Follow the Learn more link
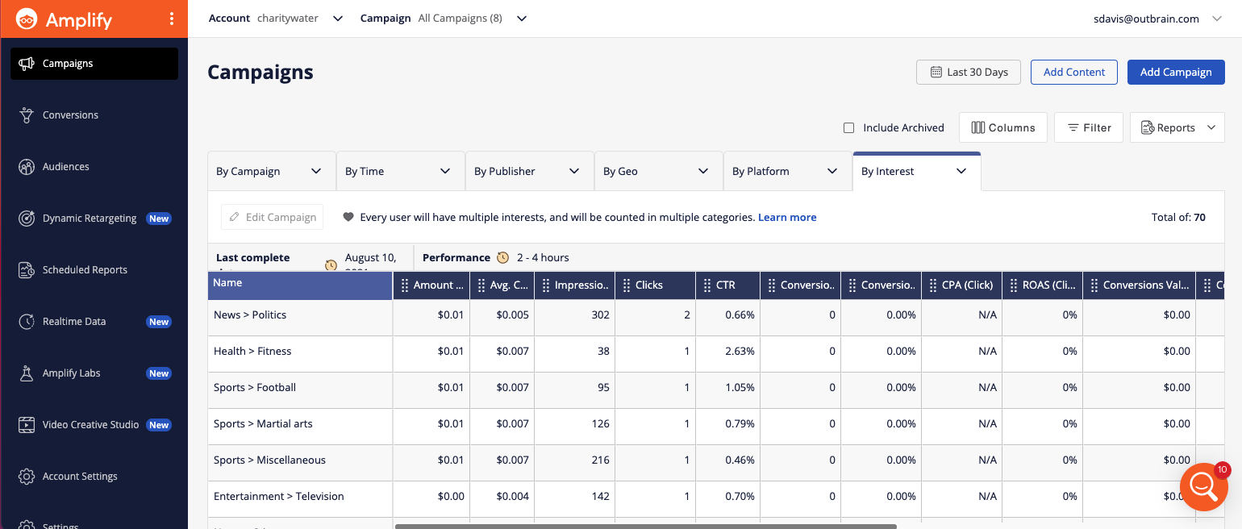 [x=786, y=217]
